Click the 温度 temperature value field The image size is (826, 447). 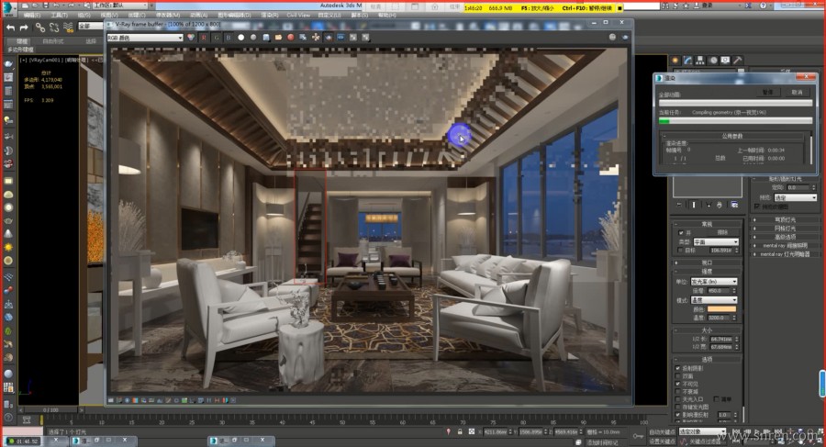[x=720, y=318]
